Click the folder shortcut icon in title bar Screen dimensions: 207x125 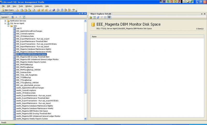pos(188,2)
